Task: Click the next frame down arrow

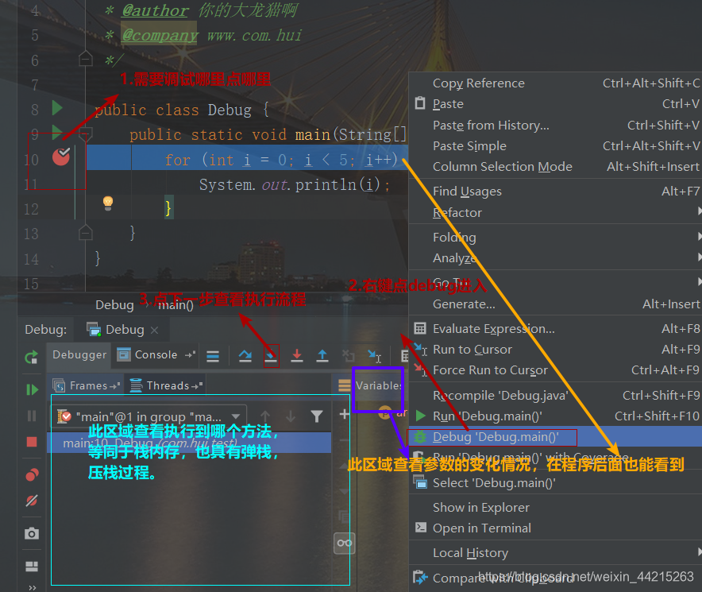Action: point(291,416)
